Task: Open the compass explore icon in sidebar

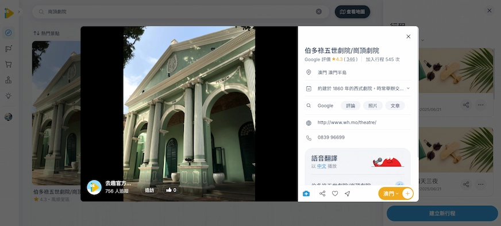Action: (x=8, y=33)
